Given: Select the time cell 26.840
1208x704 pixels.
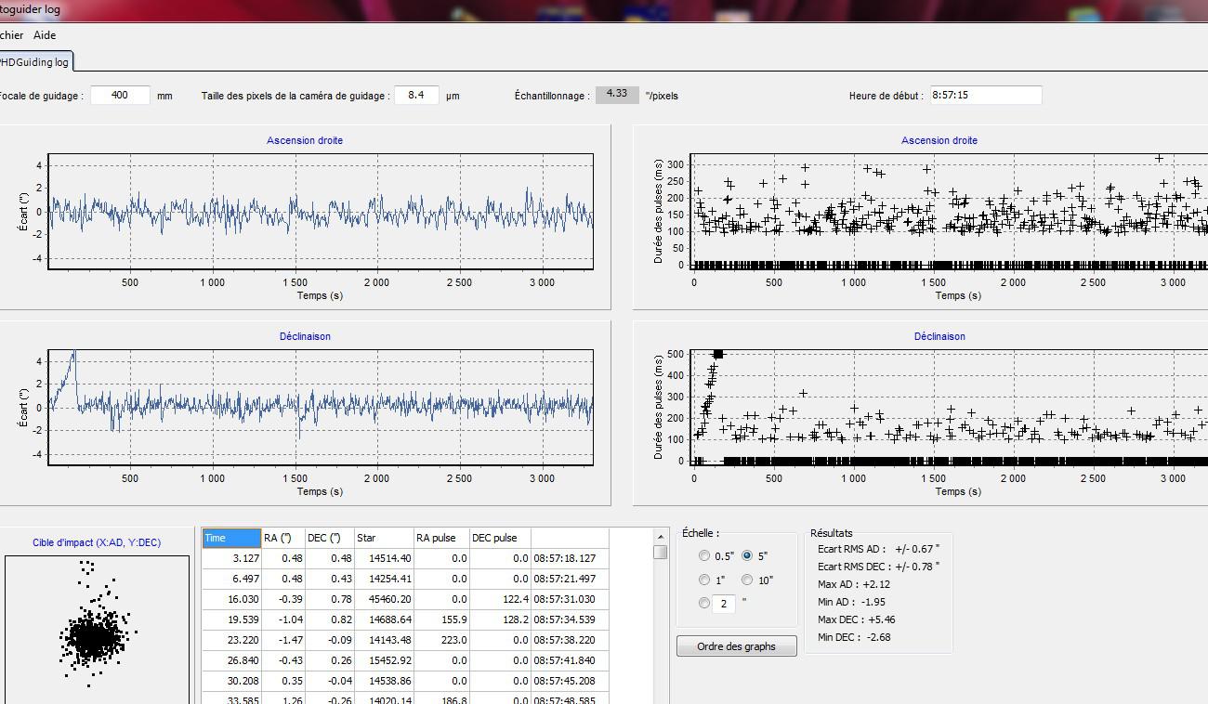Looking at the screenshot, I should (x=231, y=660).
